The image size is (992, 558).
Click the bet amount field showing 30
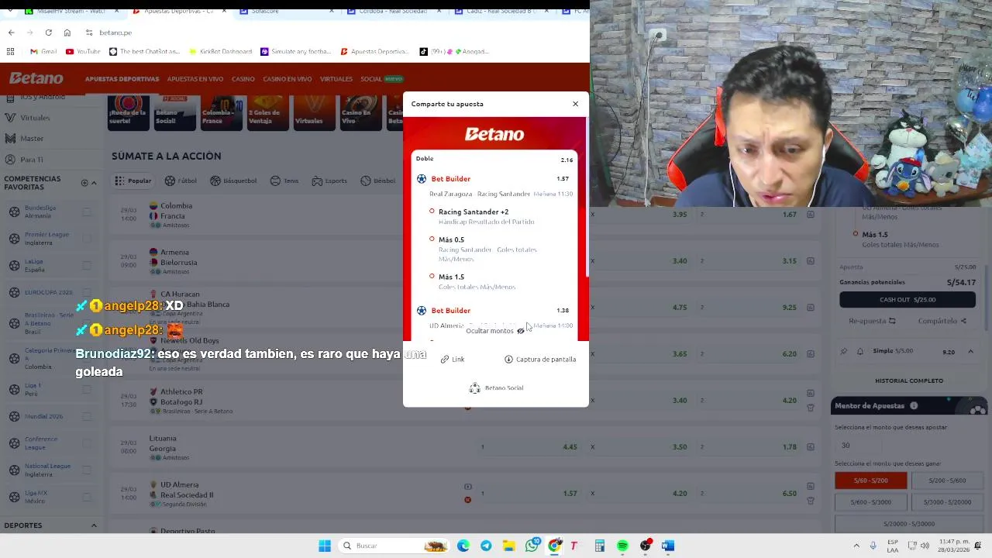[x=859, y=446]
